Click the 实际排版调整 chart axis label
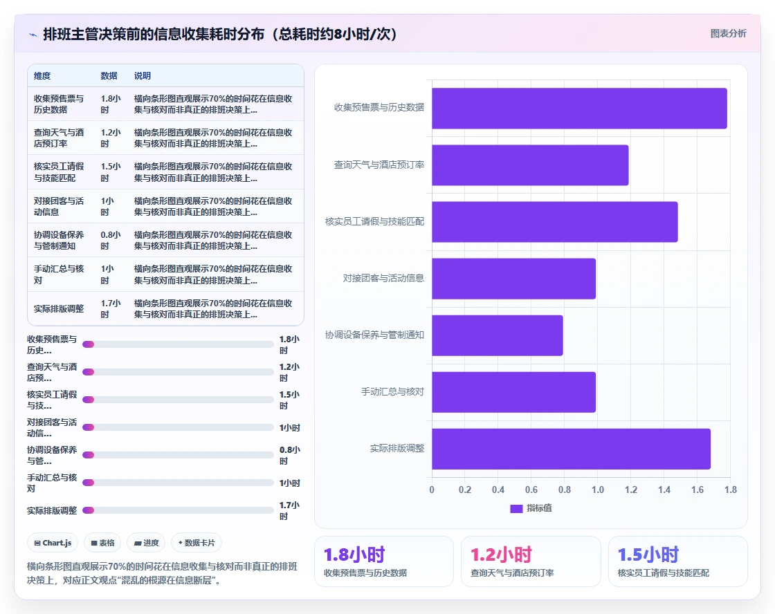This screenshot has height=614, width=775. coord(397,448)
